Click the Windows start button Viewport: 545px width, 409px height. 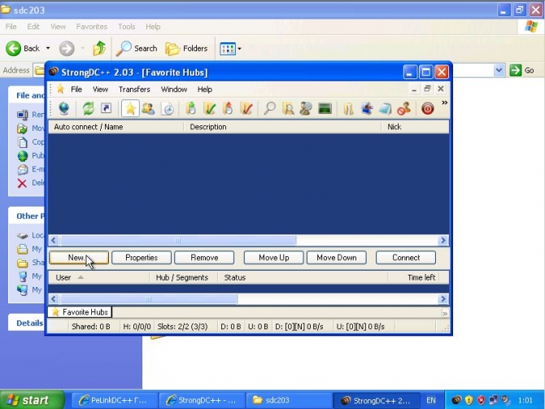point(32,400)
